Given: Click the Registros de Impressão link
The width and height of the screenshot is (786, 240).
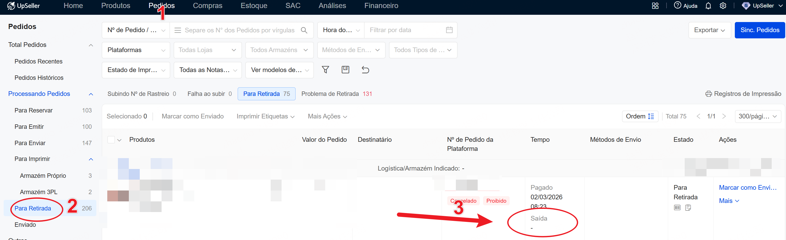Looking at the screenshot, I should 743,94.
